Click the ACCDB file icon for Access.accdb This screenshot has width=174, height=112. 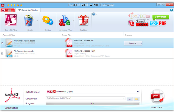pyautogui.click(x=9, y=43)
